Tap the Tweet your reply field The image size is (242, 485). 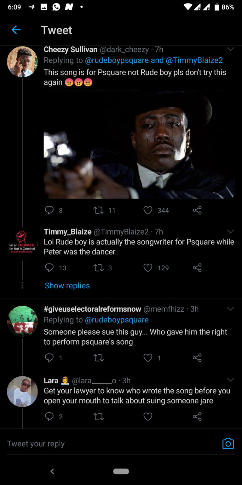point(110,444)
